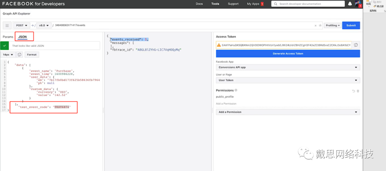Go to Facebook for Developers home logo
Screen dimensions: 386x171
tap(34, 4)
